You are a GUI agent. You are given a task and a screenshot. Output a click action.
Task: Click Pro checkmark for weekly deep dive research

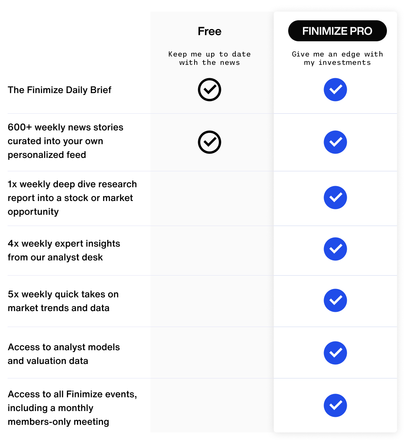point(335,197)
